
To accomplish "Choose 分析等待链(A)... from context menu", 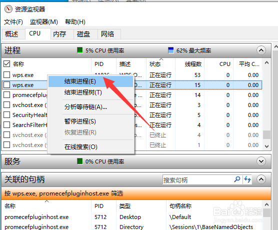I will click(90, 107).
